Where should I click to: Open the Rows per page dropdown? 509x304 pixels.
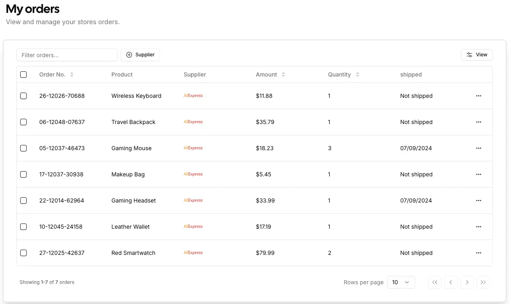tap(401, 282)
